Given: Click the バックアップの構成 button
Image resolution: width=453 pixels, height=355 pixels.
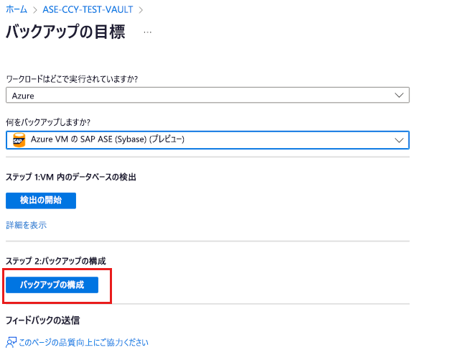Looking at the screenshot, I should (52, 285).
